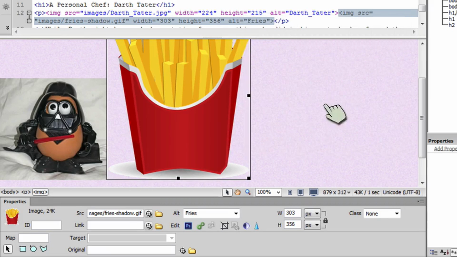Select the Zoom tool in status bar
This screenshot has height=257, width=457.
248,192
